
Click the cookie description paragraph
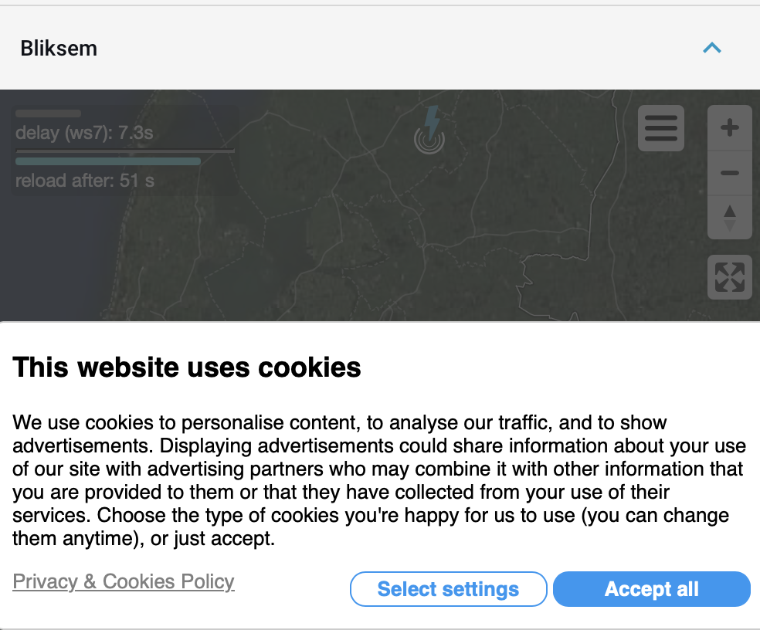click(x=378, y=480)
